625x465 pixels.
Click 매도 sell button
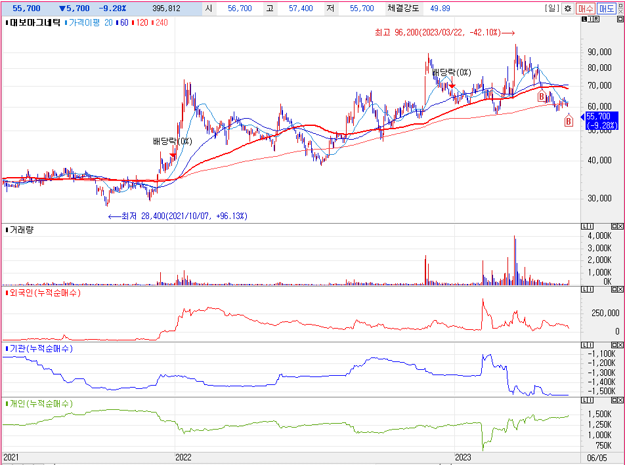(x=607, y=9)
